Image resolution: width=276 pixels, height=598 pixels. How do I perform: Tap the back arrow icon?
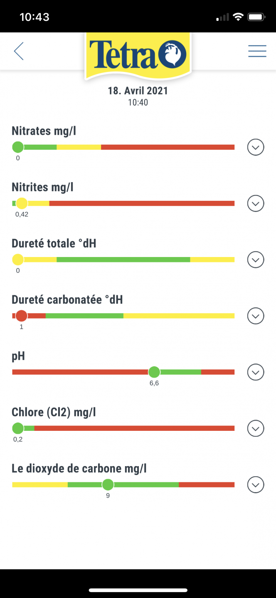[19, 51]
